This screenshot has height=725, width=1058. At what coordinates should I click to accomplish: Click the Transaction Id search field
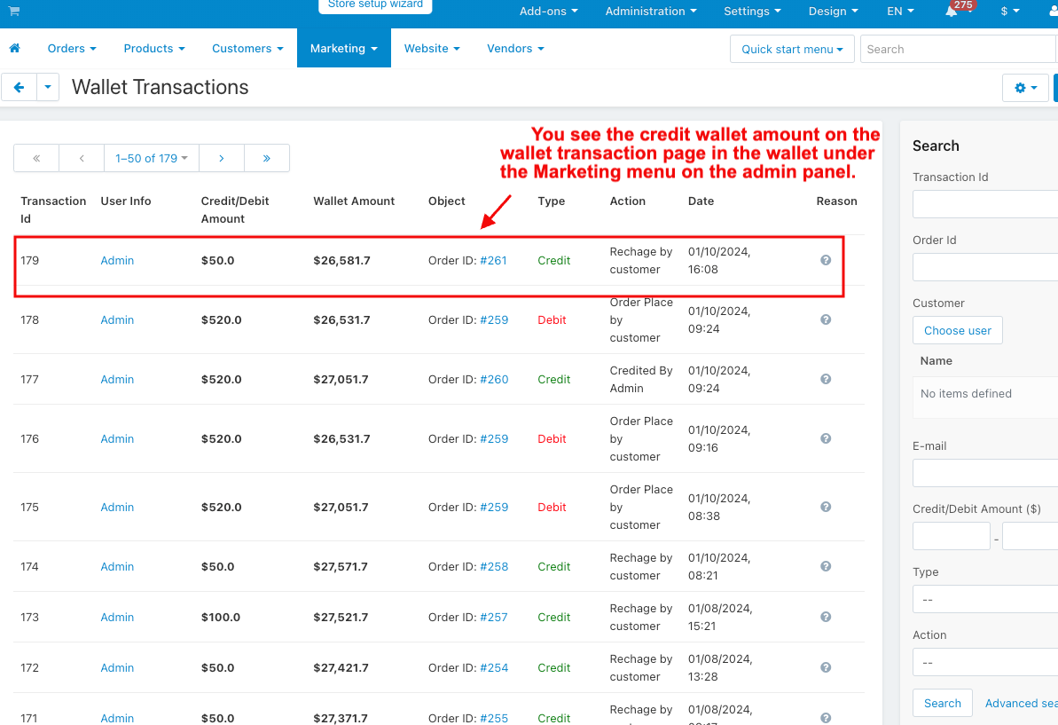pos(984,204)
